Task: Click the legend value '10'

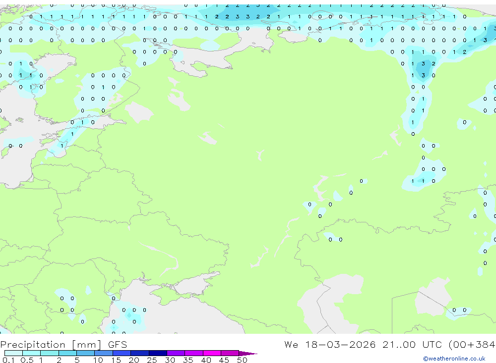Action: [98, 360]
